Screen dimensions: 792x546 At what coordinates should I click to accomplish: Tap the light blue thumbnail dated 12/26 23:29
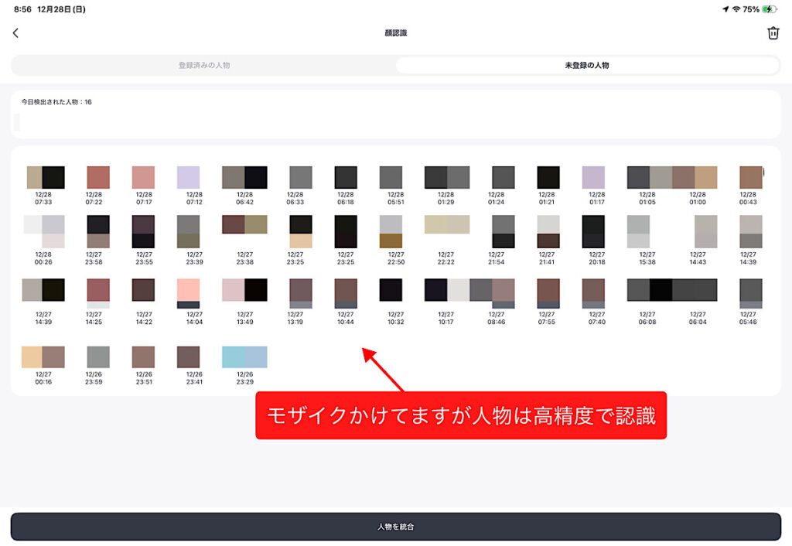click(244, 357)
